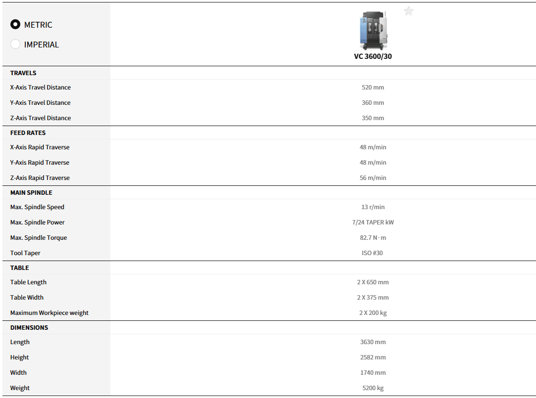The width and height of the screenshot is (536, 398).
Task: Click the VC 3600/30 machine thumbnail image
Action: coord(373,30)
